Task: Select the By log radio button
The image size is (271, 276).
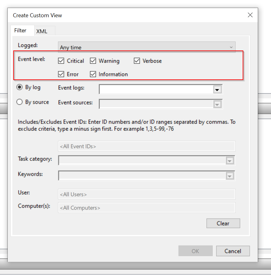Action: pyautogui.click(x=20, y=87)
